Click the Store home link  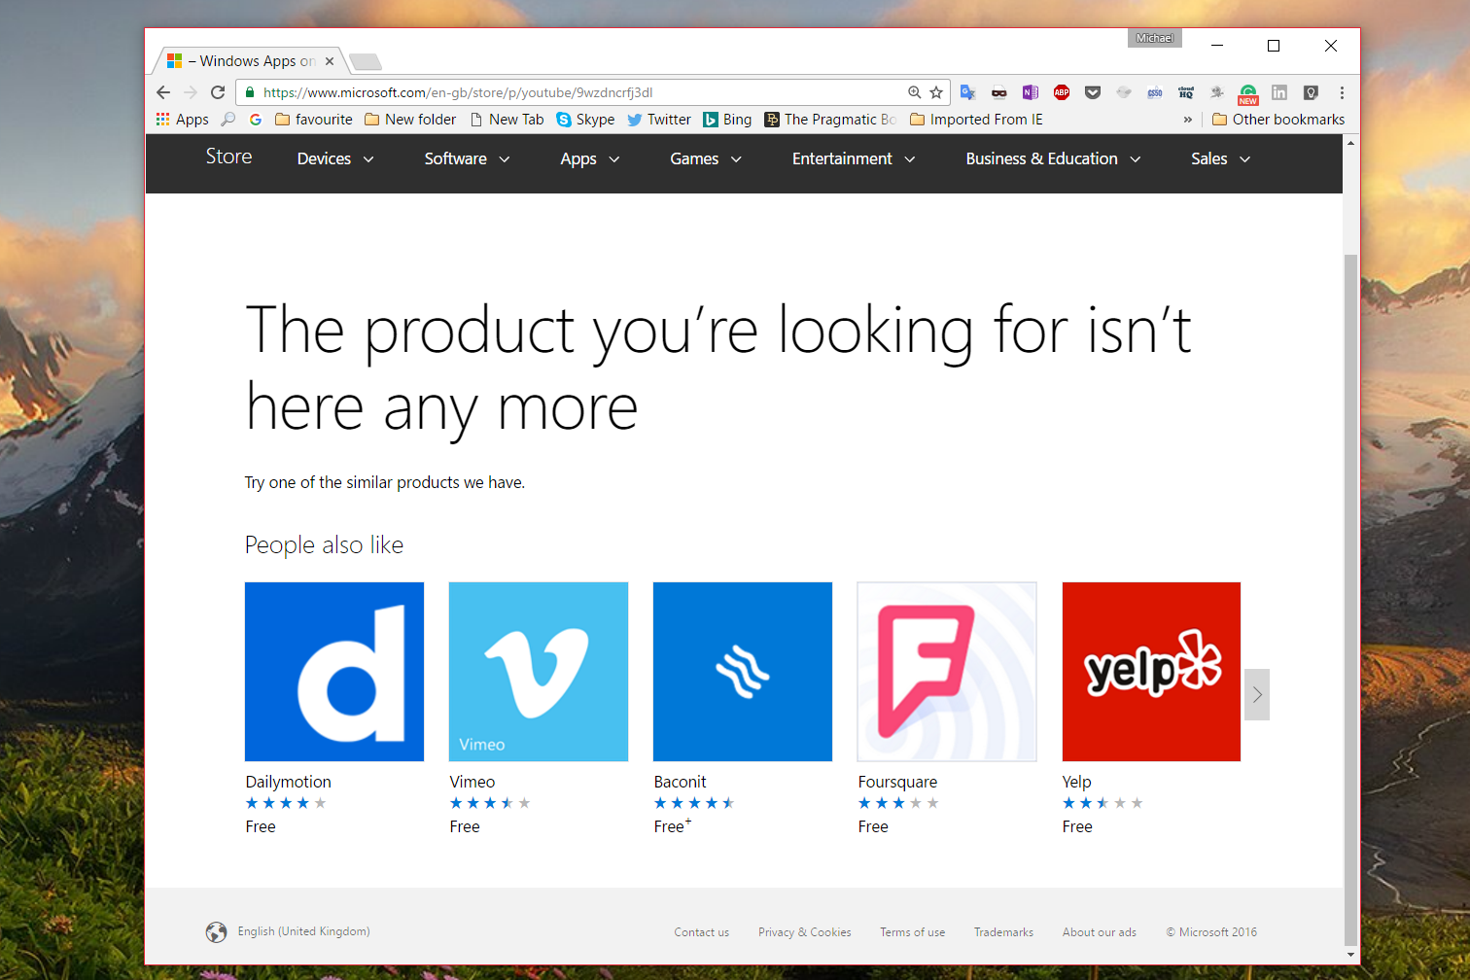tap(228, 157)
